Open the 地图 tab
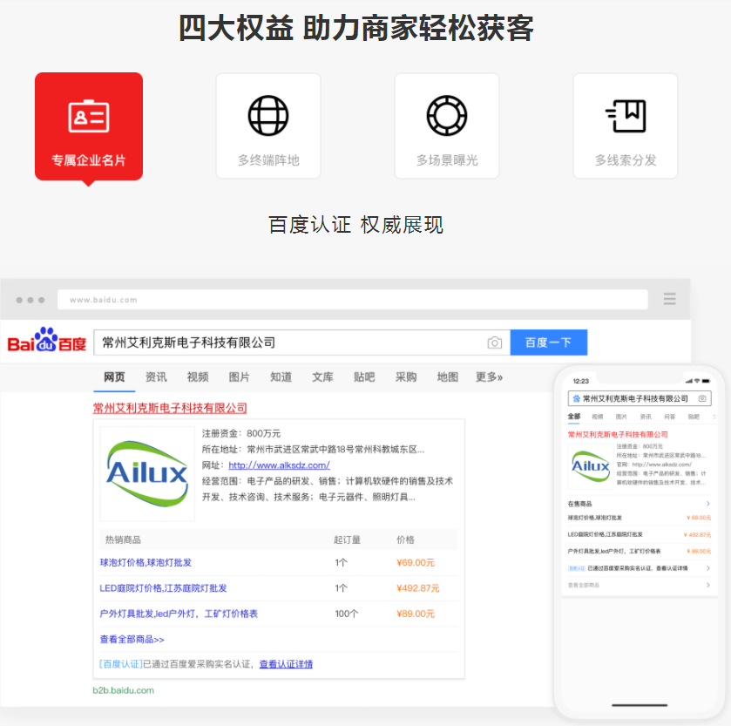The image size is (731, 726). pyautogui.click(x=448, y=377)
